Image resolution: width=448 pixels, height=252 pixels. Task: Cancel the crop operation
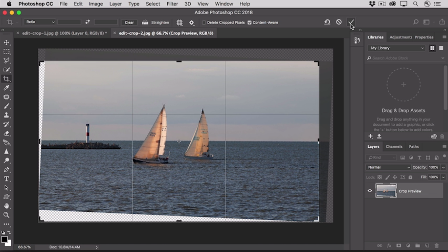coord(339,22)
